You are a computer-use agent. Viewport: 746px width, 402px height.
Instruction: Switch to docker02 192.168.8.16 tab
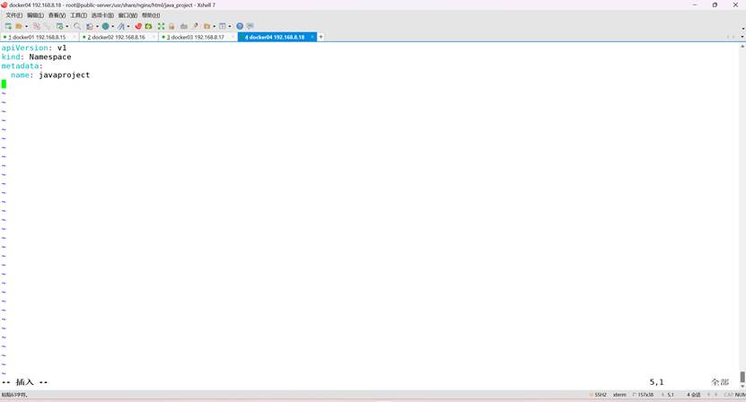(118, 37)
